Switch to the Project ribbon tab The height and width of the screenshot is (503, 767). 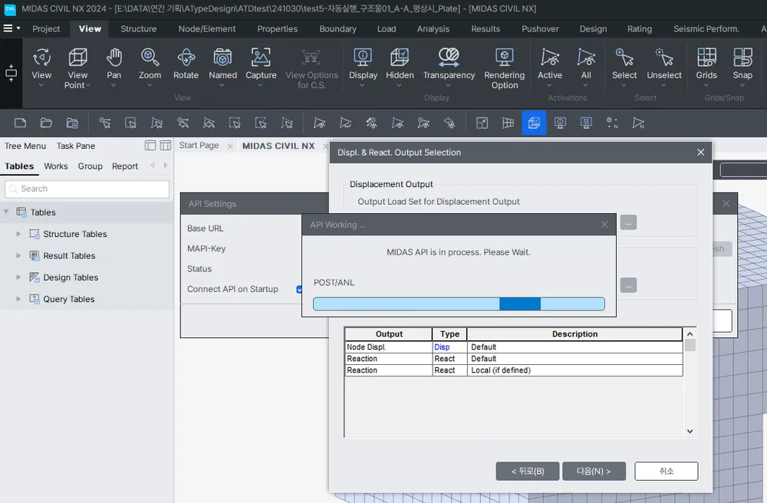click(46, 29)
